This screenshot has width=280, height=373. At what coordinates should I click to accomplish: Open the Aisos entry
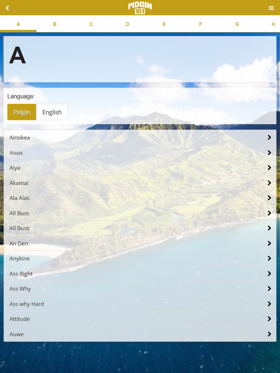pos(140,153)
